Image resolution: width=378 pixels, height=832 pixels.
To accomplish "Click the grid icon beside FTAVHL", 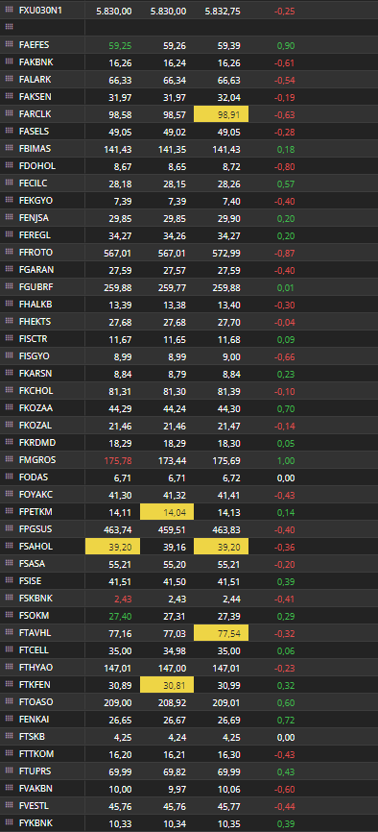I will click(x=9, y=633).
